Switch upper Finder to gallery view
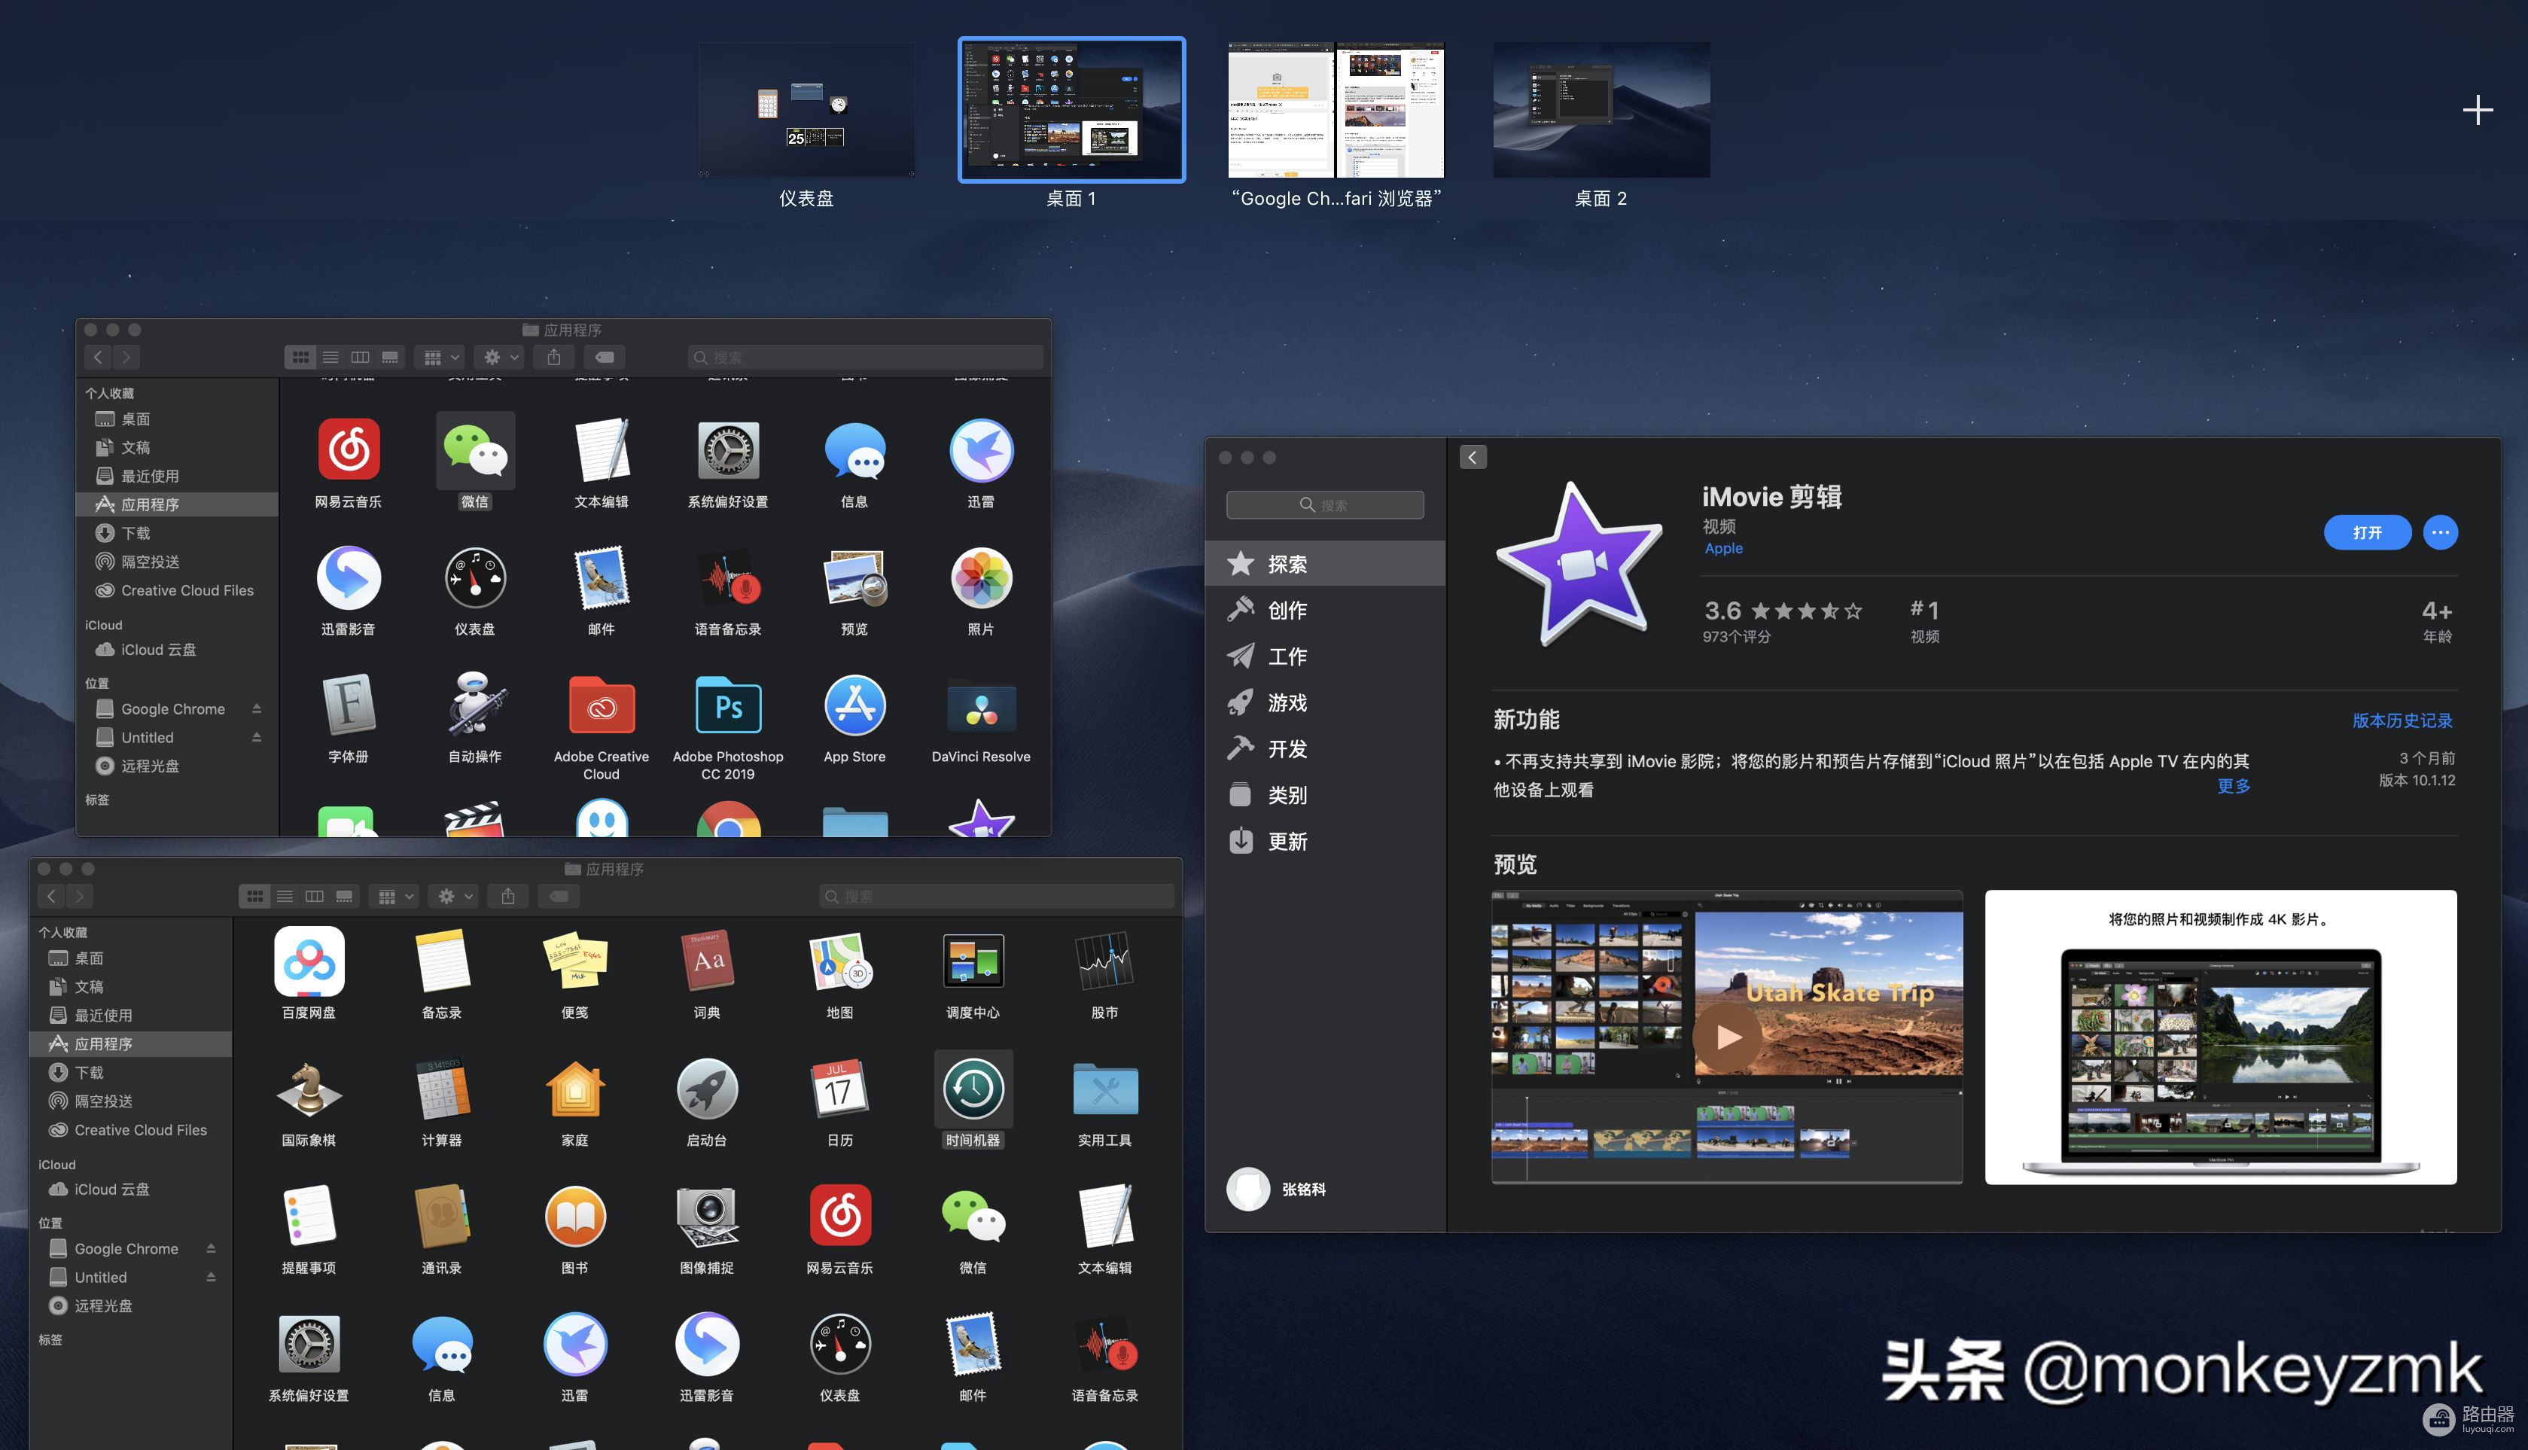 [x=390, y=357]
